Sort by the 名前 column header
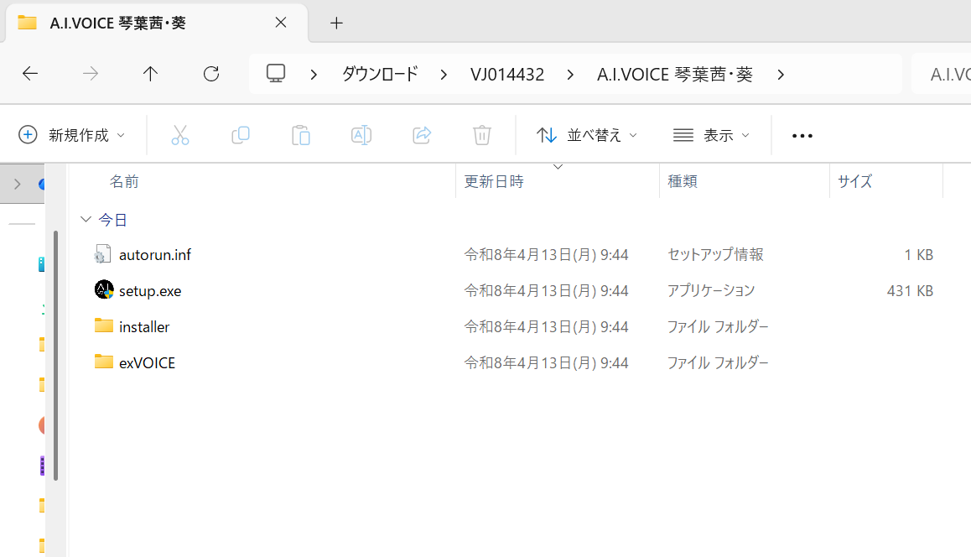Screen dimensions: 971x557 (124, 181)
